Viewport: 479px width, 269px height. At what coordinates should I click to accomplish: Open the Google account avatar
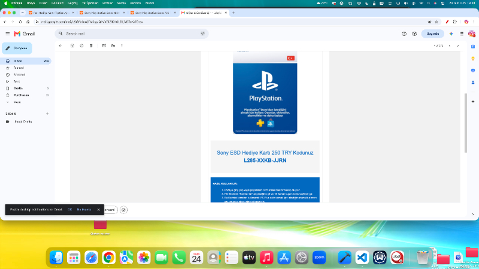coord(472,34)
